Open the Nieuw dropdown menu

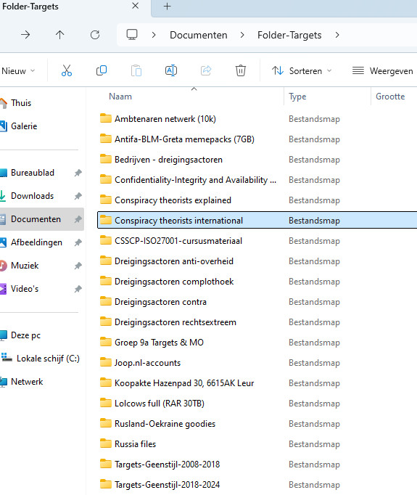pos(18,70)
